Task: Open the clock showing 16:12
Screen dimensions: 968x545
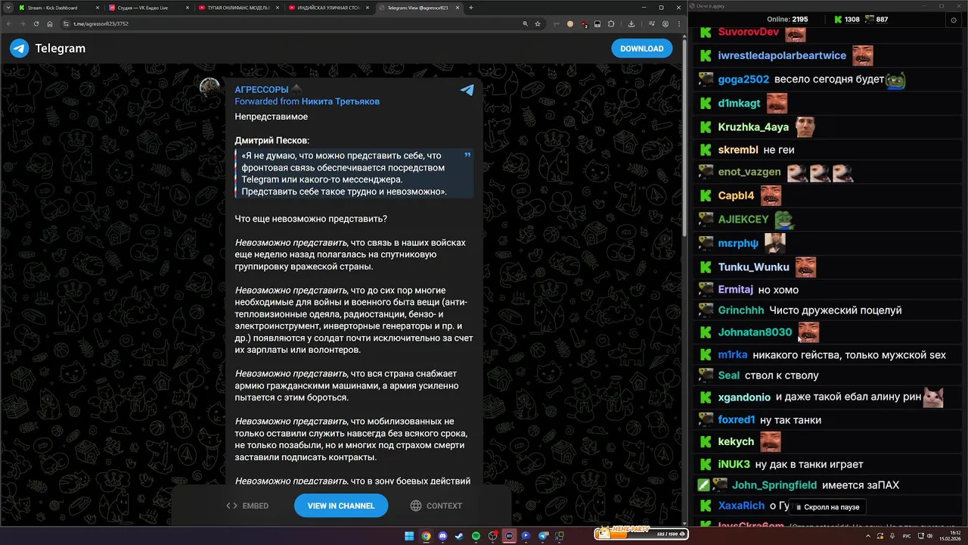Action: 951,536
